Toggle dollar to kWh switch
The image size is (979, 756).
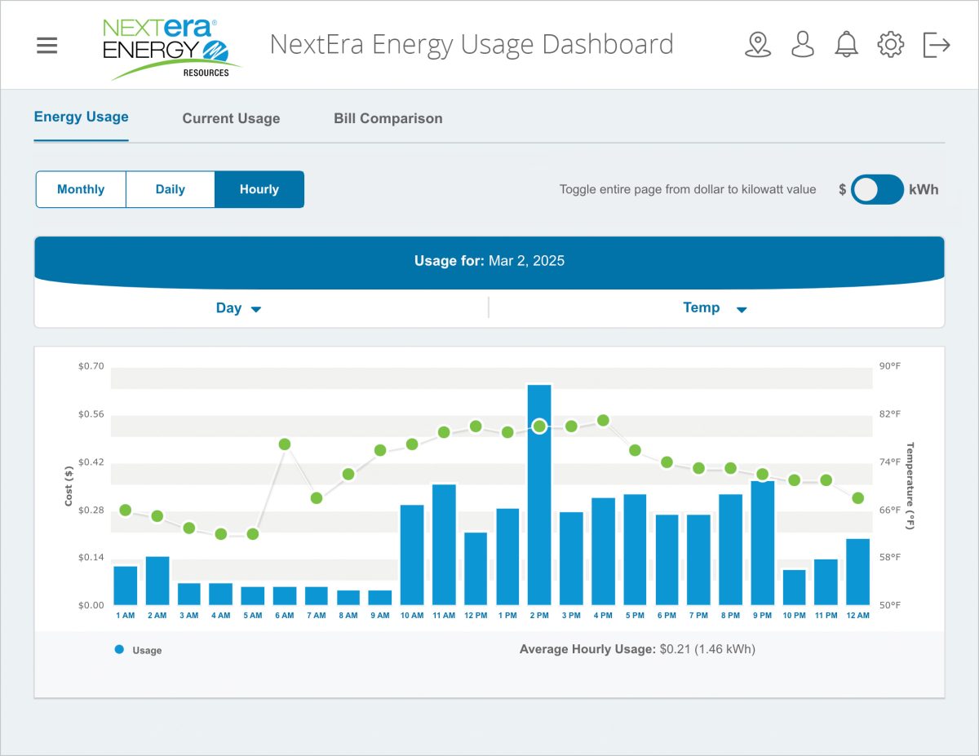click(877, 189)
